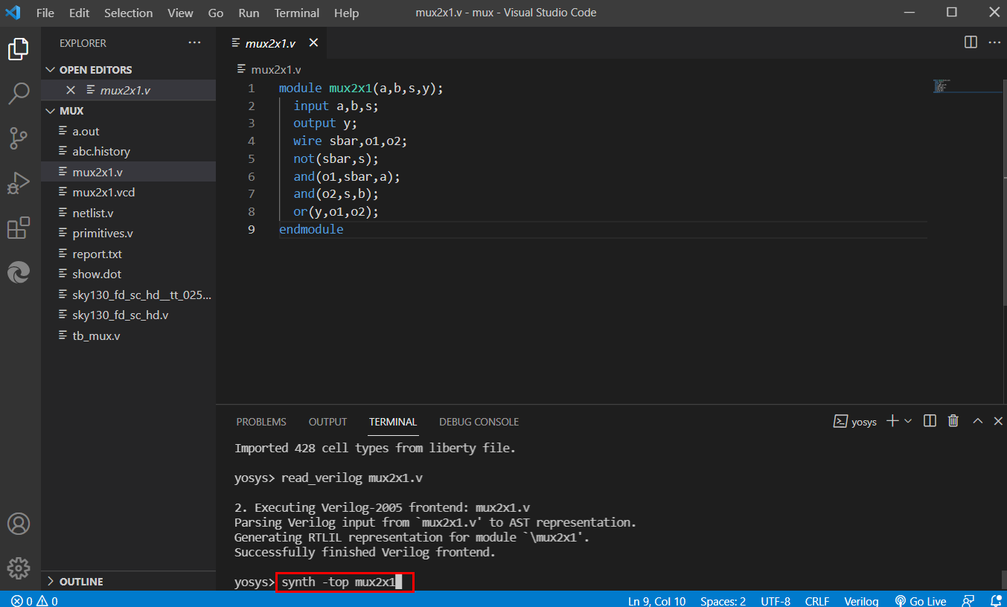Change language mode via Verilog
Screen dimensions: 1007x607
pyautogui.click(x=861, y=600)
